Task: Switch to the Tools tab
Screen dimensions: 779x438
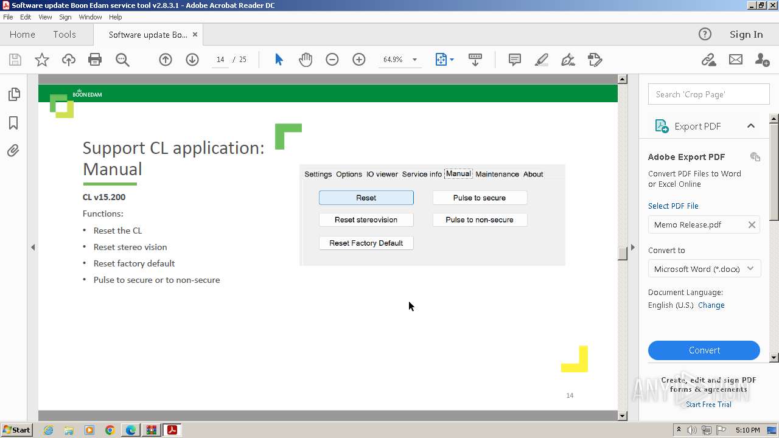Action: tap(64, 35)
